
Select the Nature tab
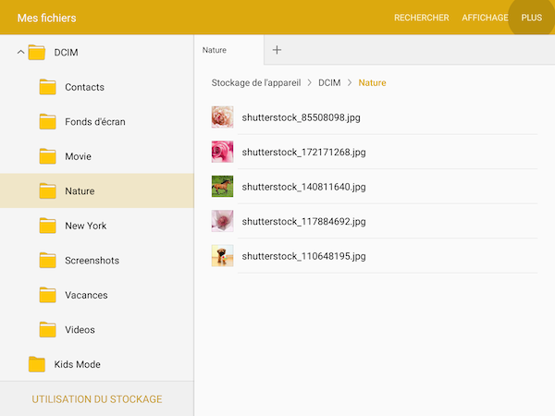pos(229,50)
